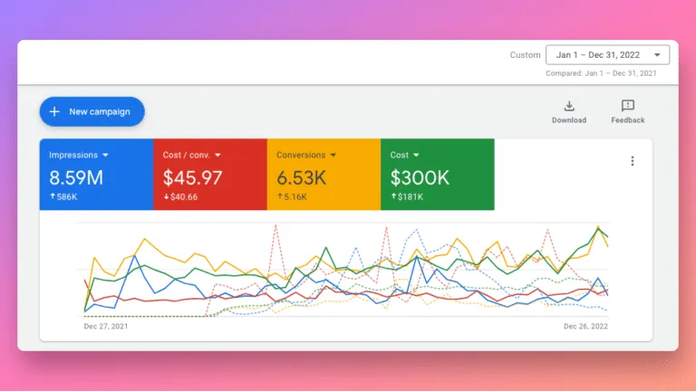696x391 pixels.
Task: Click the Download label
Action: (569, 120)
